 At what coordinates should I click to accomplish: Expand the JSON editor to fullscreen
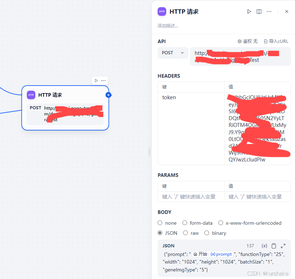[x=283, y=246]
